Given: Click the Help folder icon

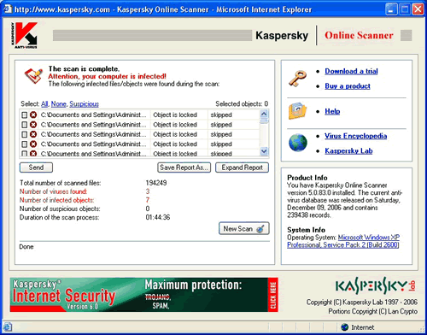Looking at the screenshot, I should click(x=298, y=111).
